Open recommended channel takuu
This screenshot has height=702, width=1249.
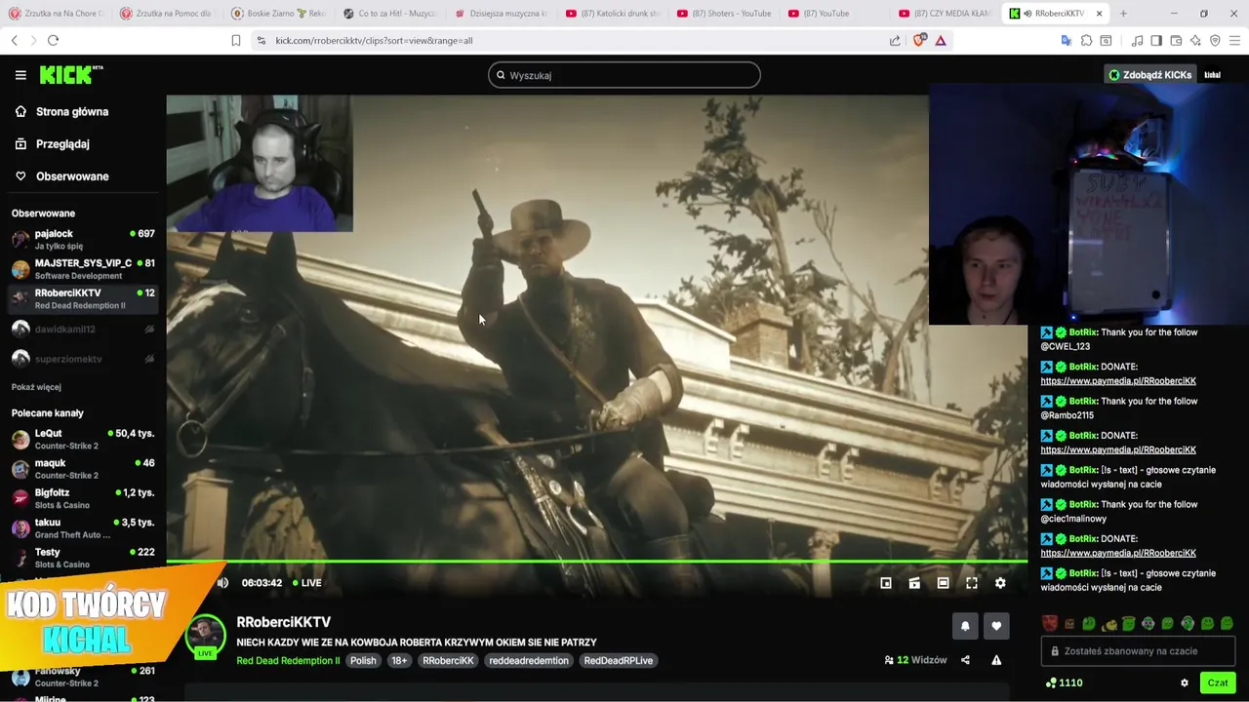coord(82,528)
